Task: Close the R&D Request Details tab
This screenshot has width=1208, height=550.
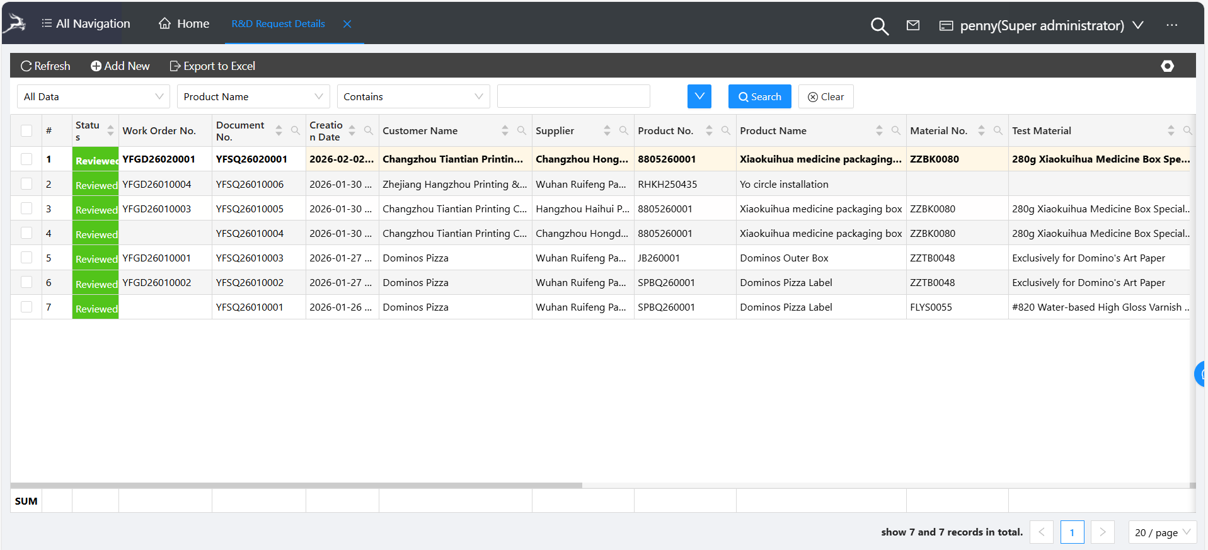Action: pyautogui.click(x=347, y=24)
